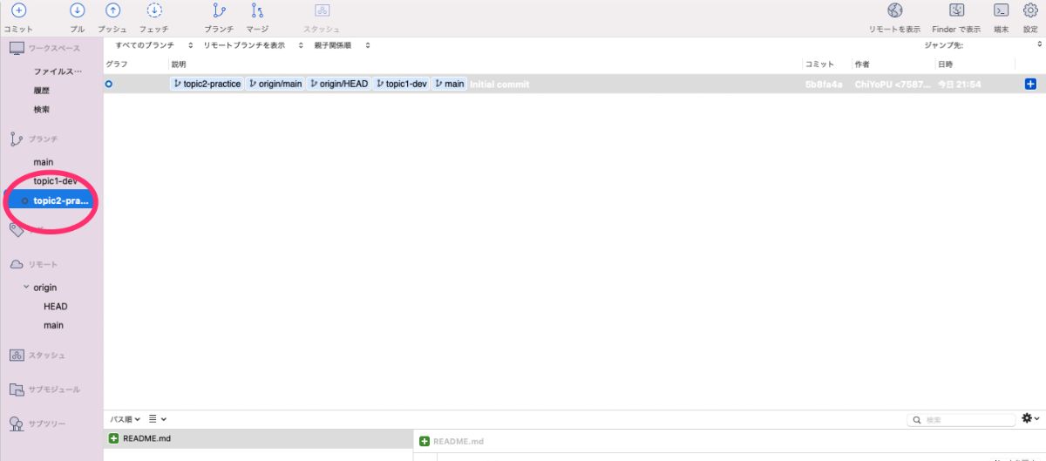
Task: Click the リモートを表示 globe icon
Action: coord(894,10)
